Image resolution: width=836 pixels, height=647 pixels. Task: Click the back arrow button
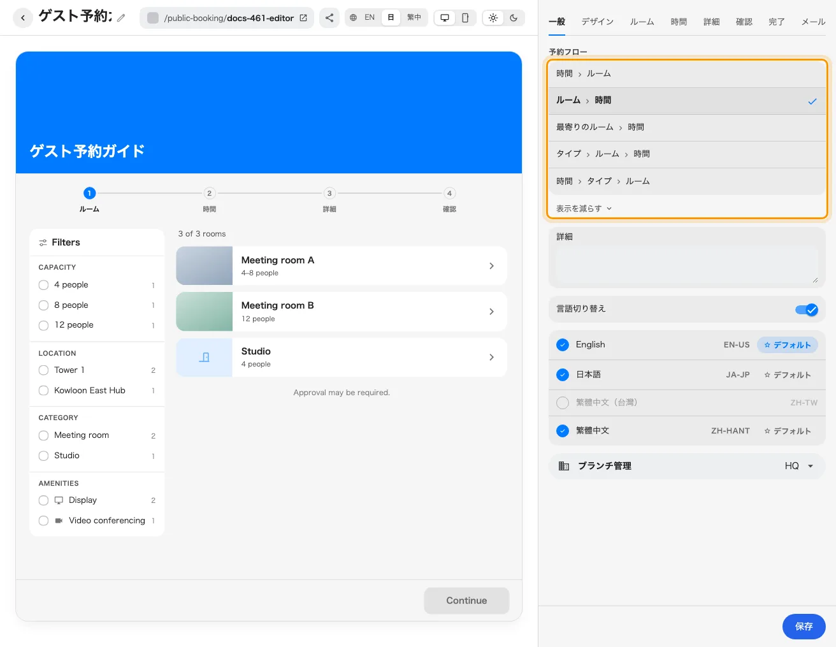tap(23, 18)
